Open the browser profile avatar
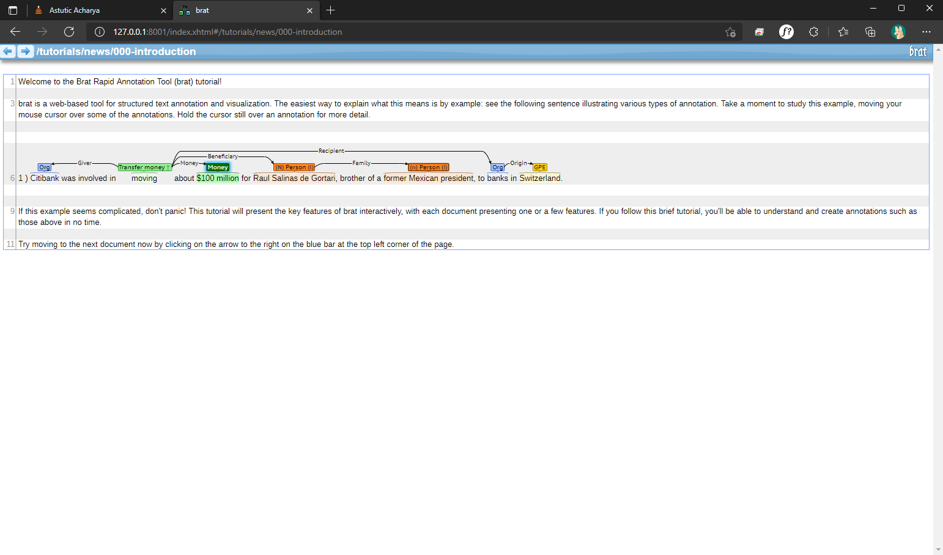This screenshot has height=555, width=943. pos(898,32)
